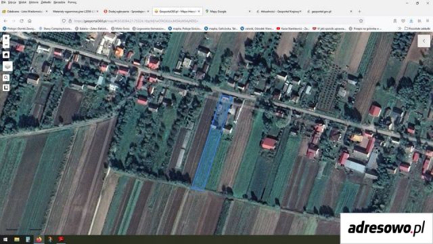The height and width of the screenshot is (244, 433).
Task: Click the shield tracking protection icon
Action: click(x=64, y=21)
